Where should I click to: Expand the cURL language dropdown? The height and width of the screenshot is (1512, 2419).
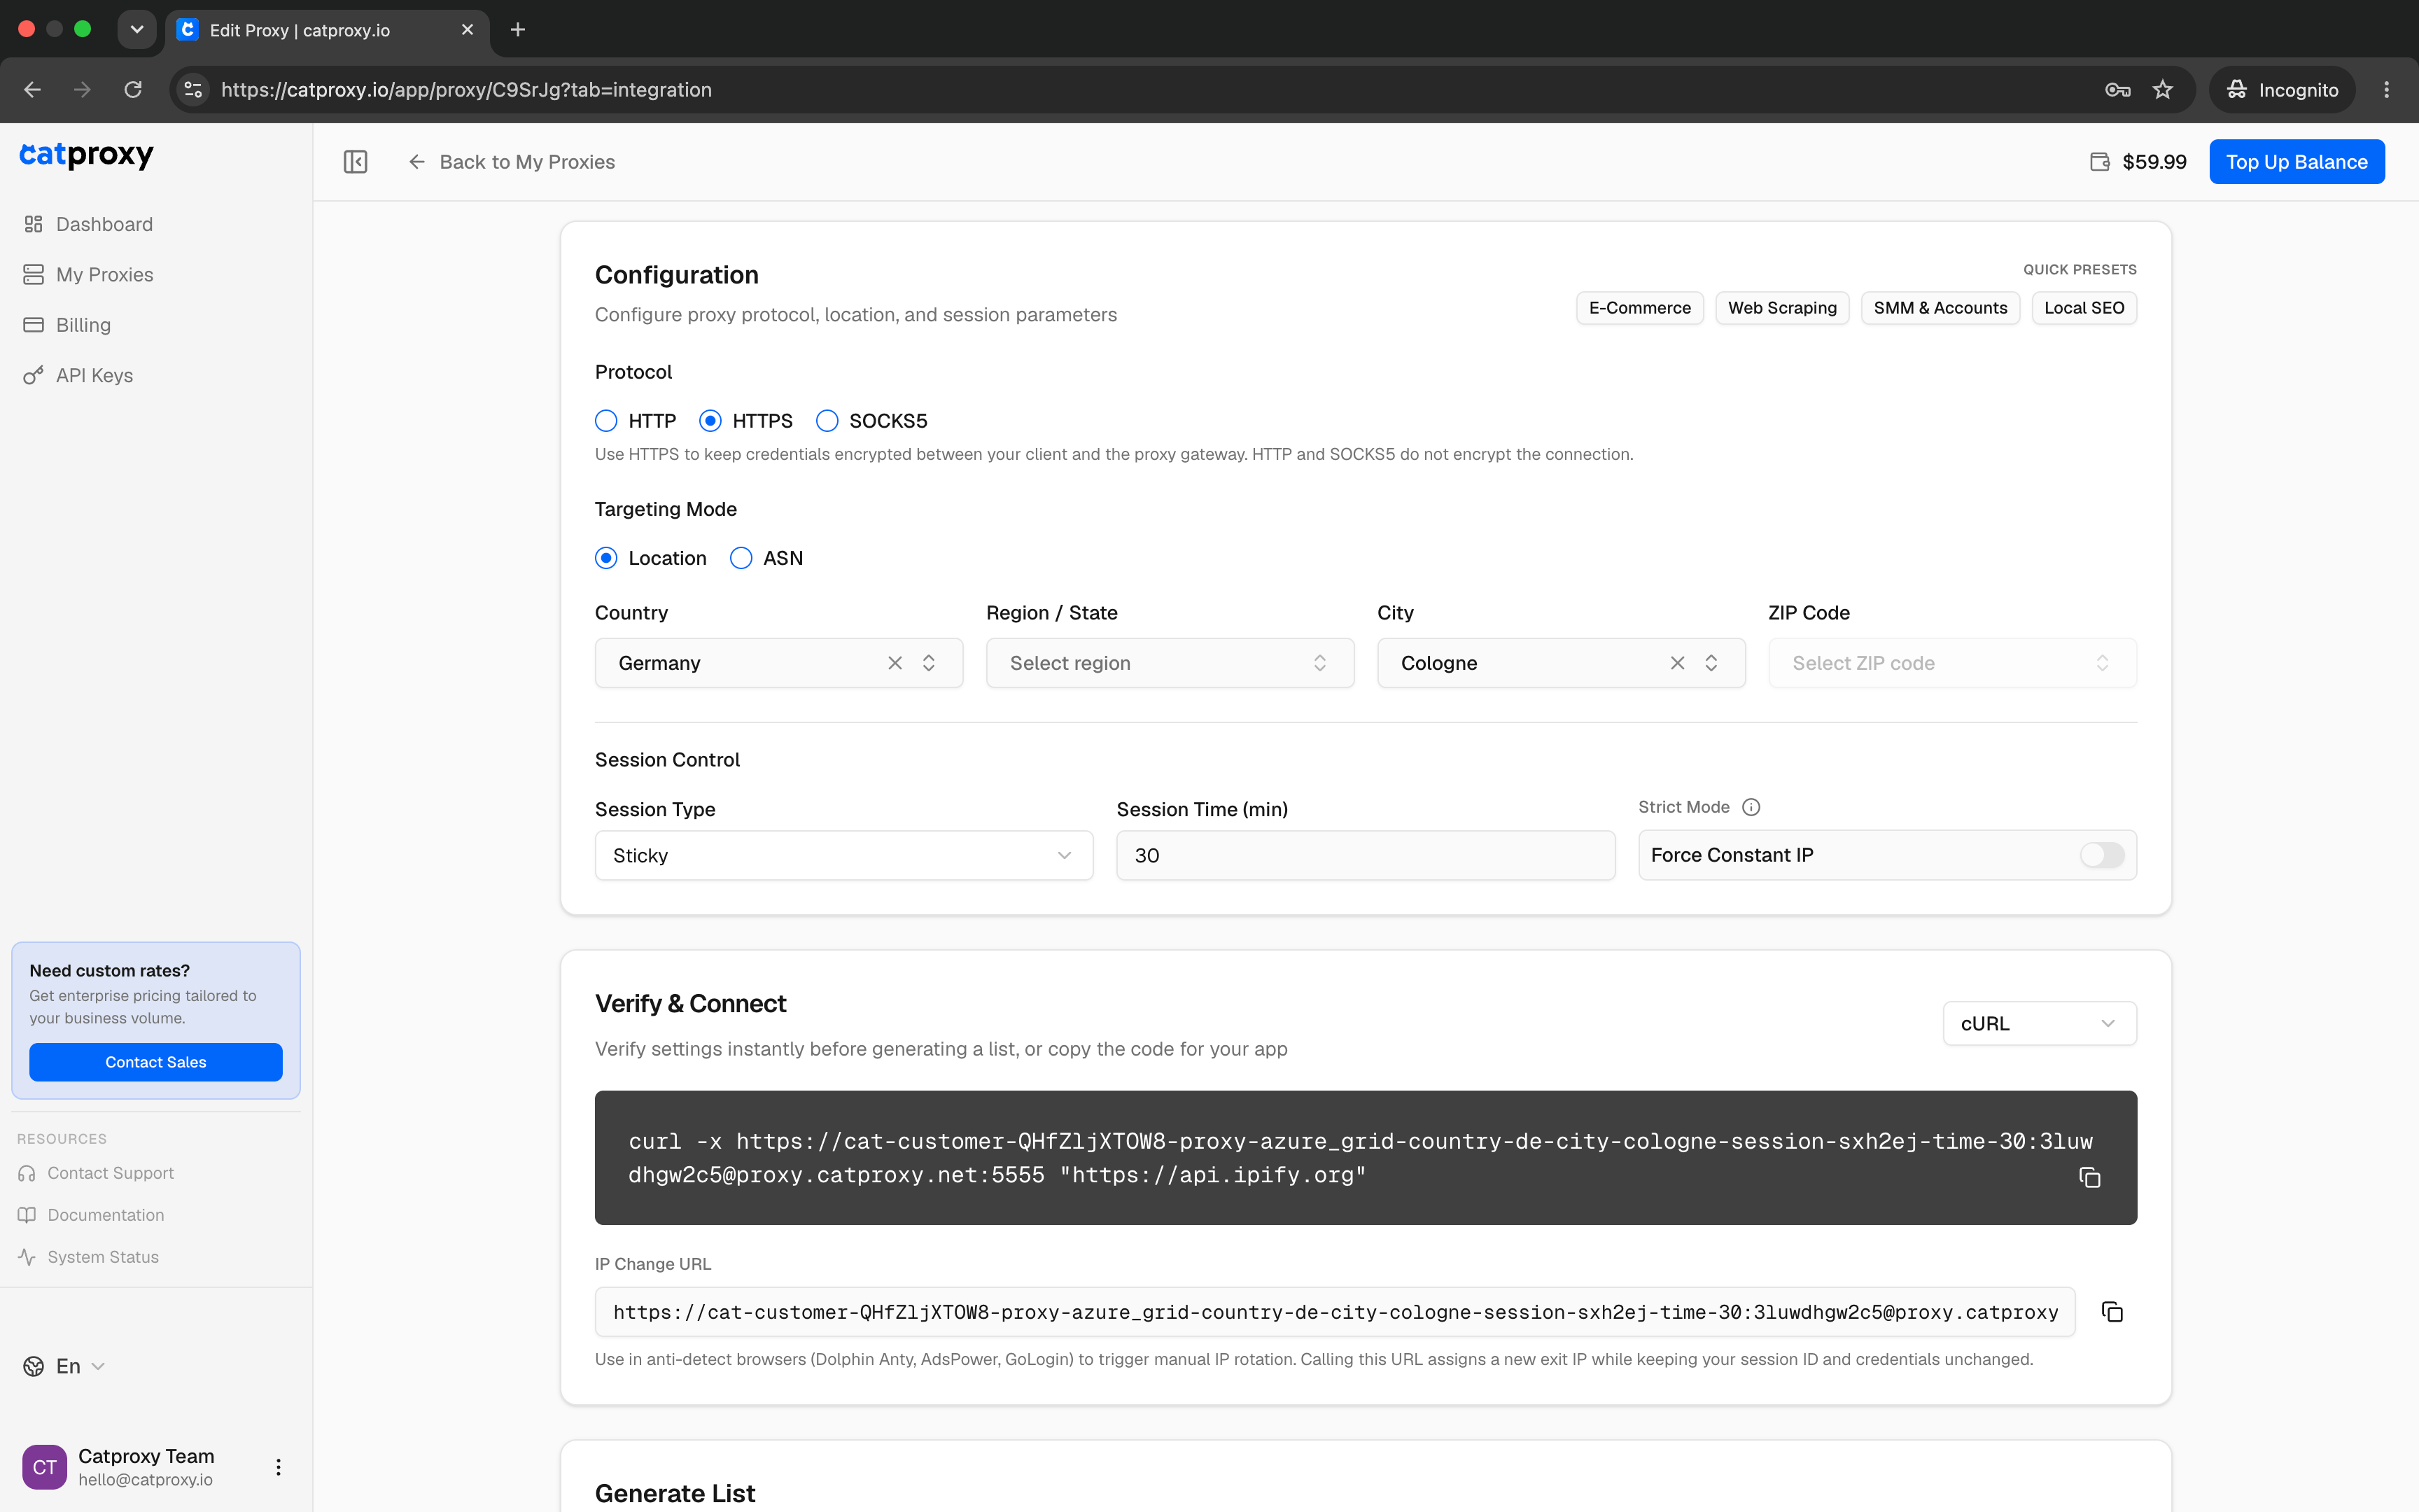click(2039, 1024)
